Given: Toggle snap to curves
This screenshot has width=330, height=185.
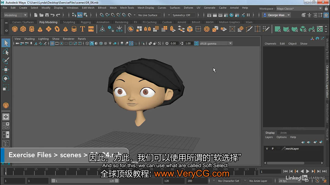Looking at the screenshot, I should tap(107, 15).
